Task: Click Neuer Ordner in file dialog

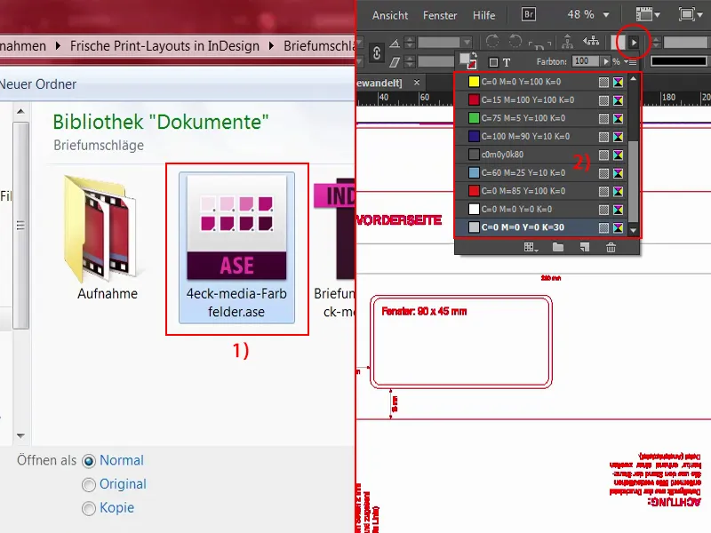Action: coord(37,84)
